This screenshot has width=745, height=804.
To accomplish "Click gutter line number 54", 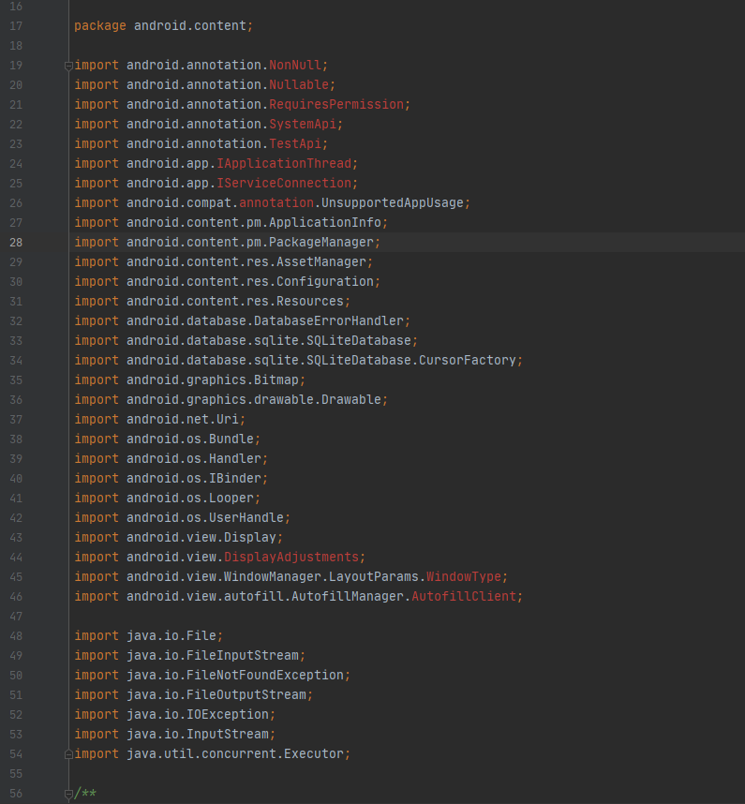I will [x=16, y=754].
